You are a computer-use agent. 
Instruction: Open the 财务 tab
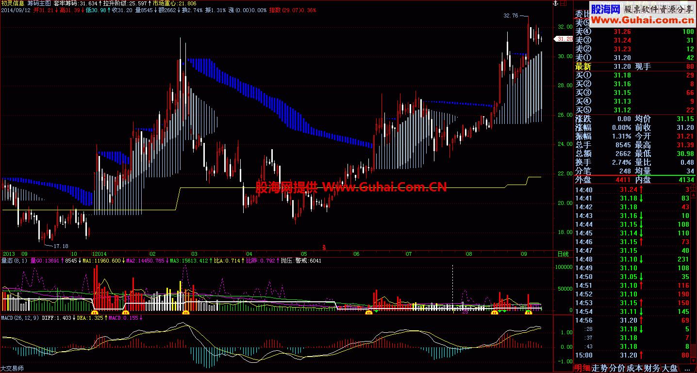(x=652, y=368)
